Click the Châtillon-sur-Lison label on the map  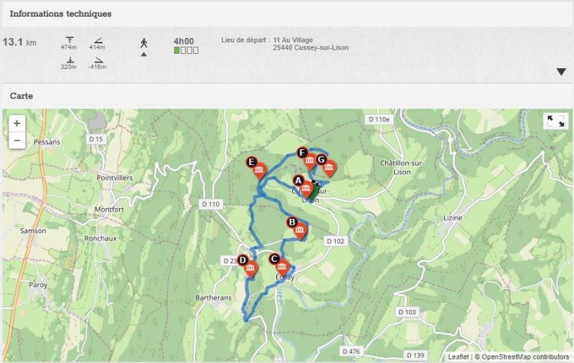[x=401, y=166]
